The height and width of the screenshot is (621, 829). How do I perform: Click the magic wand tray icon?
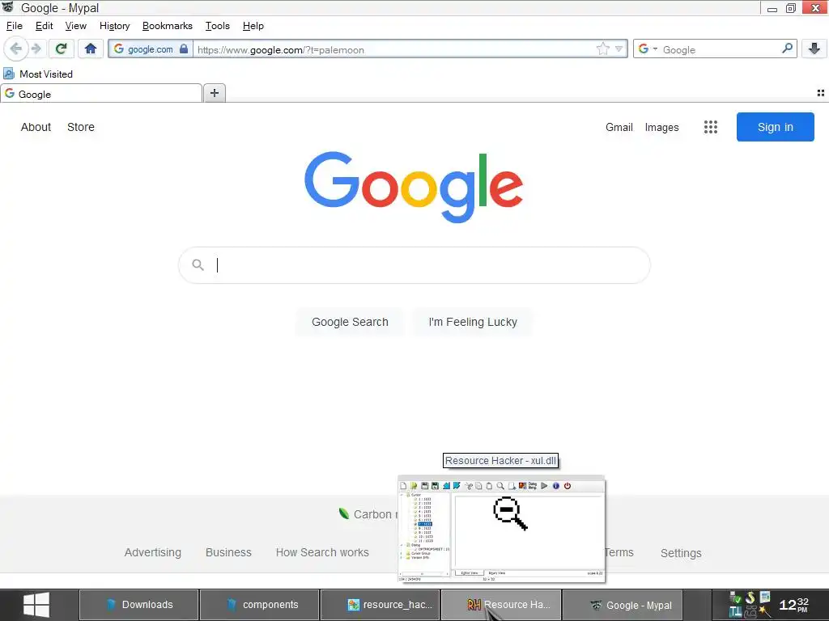(764, 611)
